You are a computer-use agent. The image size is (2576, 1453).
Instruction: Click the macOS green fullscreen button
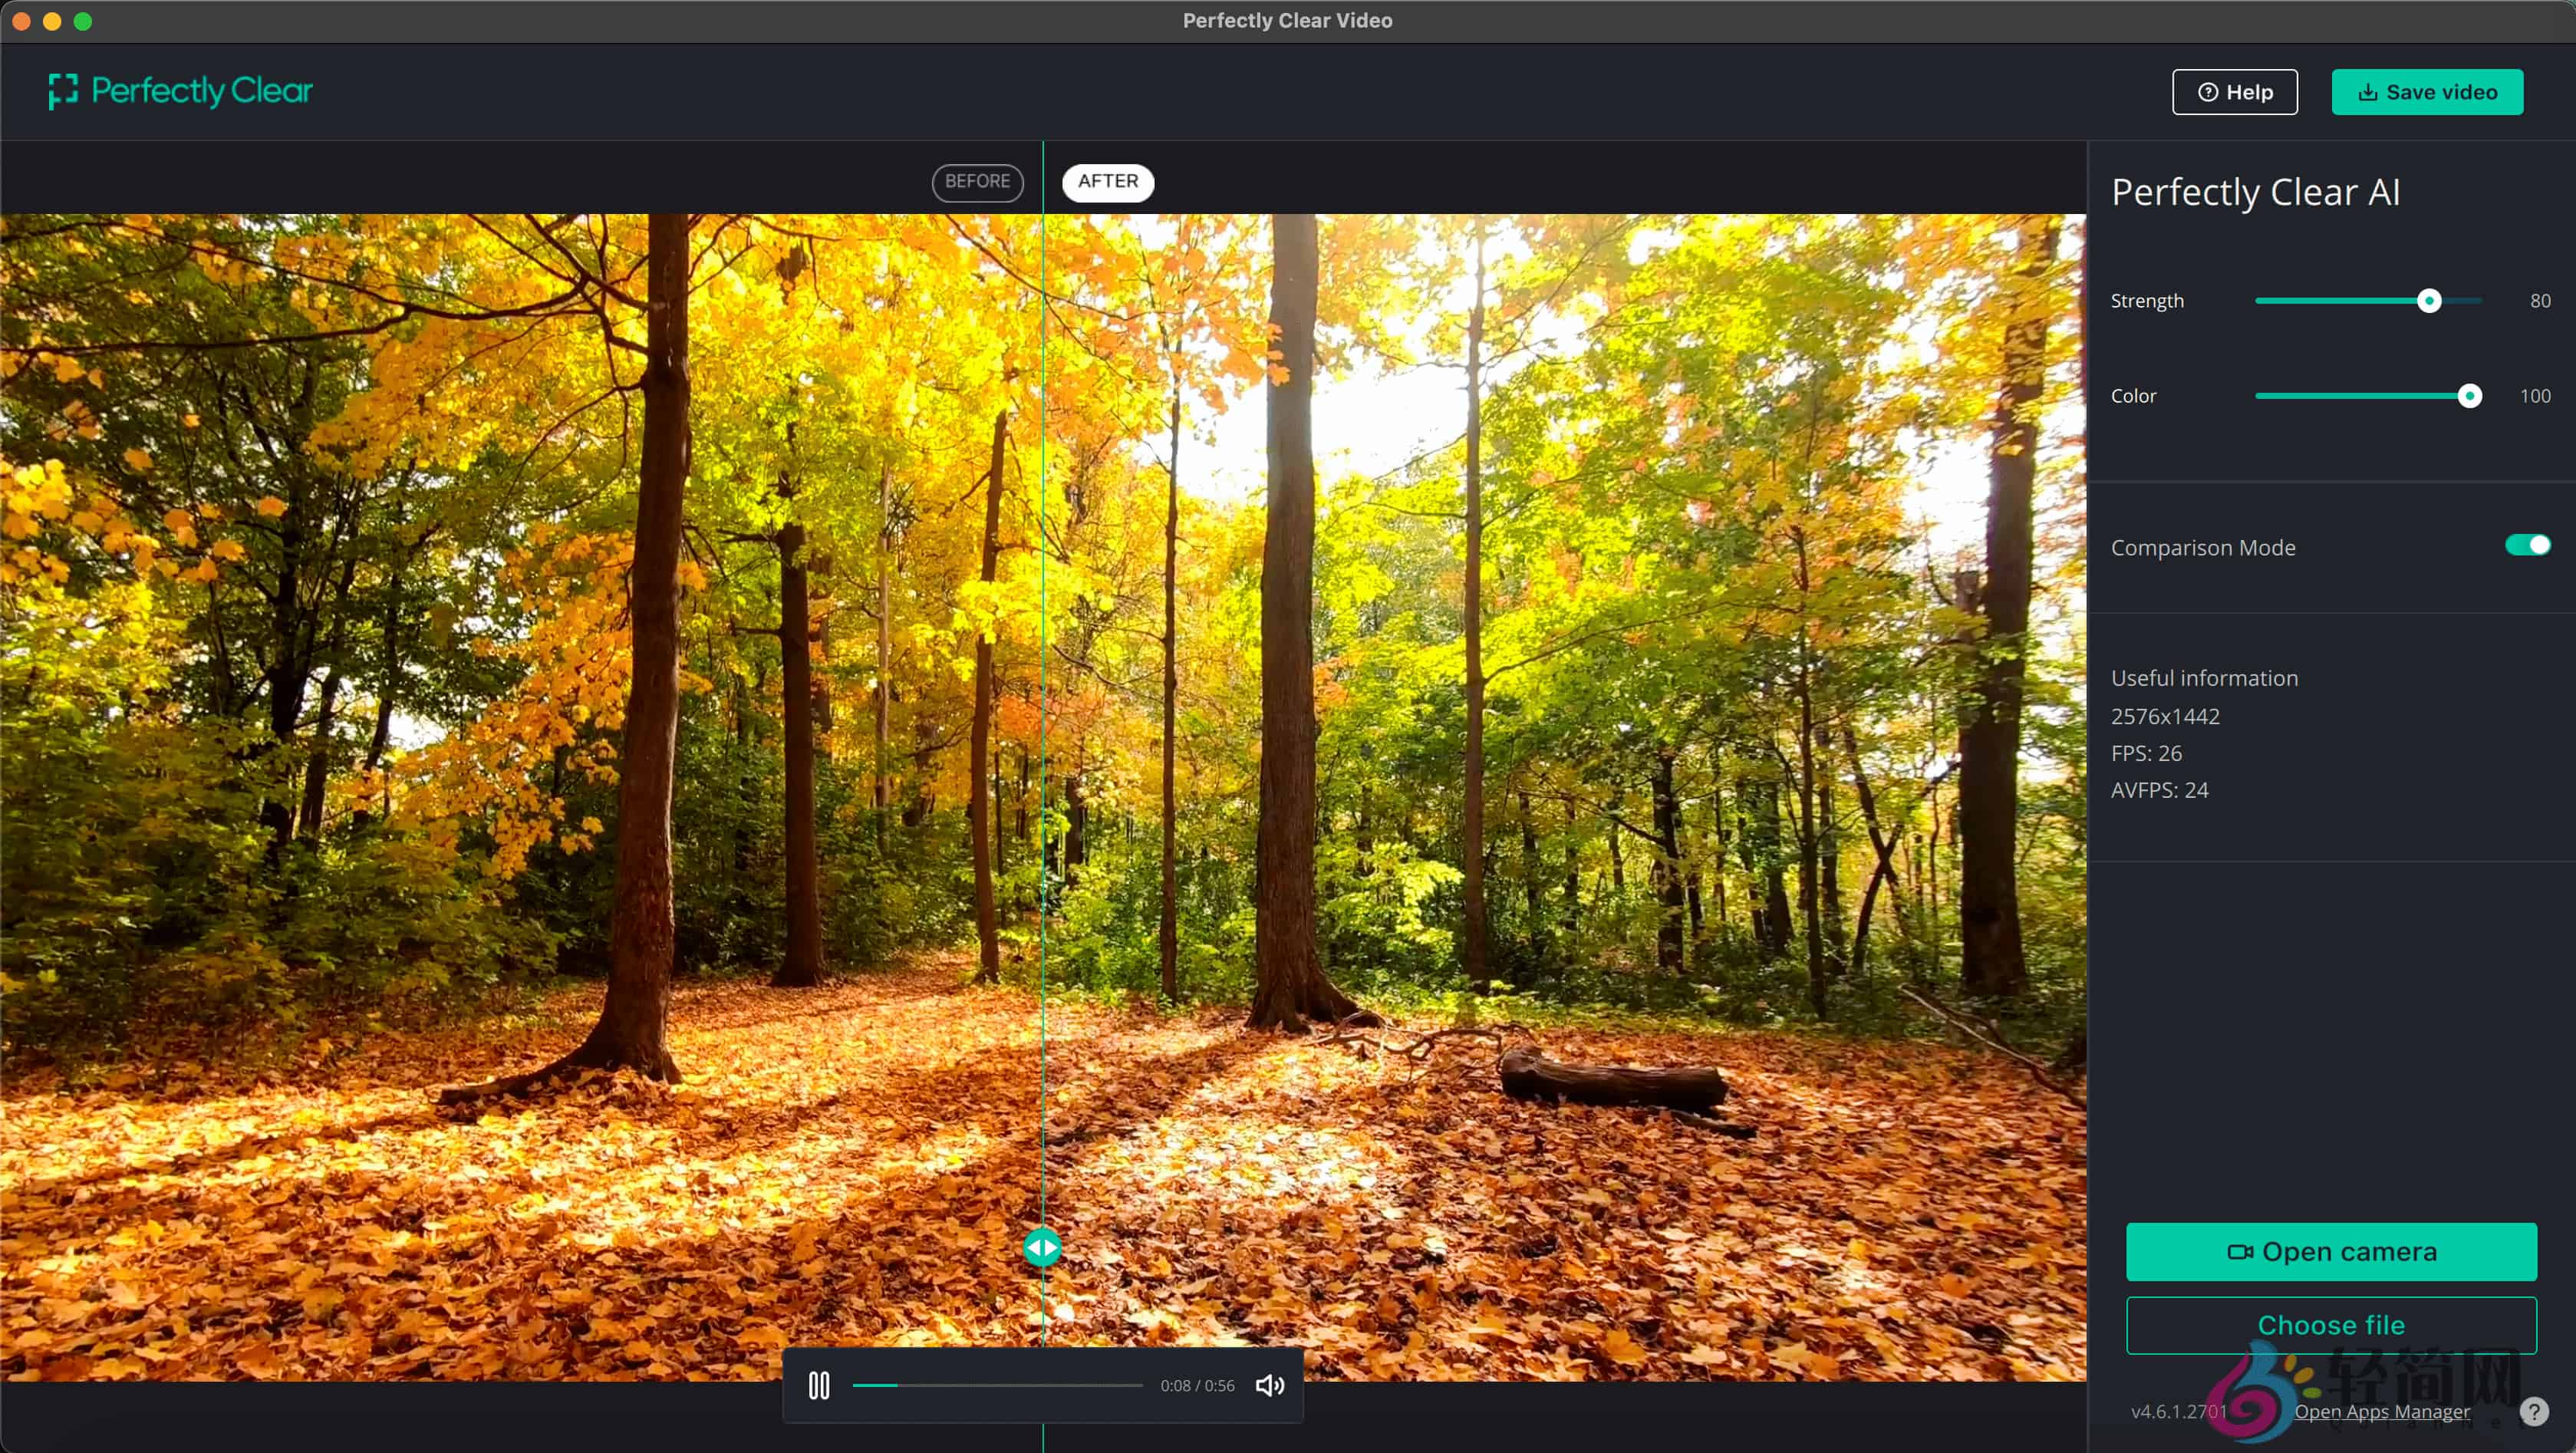click(x=83, y=21)
